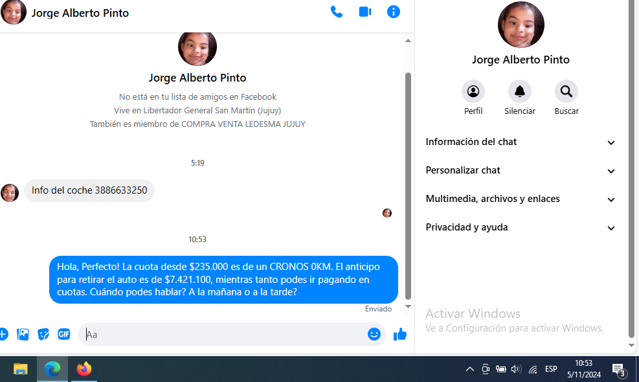Viewport: 639px width, 382px height.
Task: Click the page scrollbar down arrow at far right
Action: click(631, 345)
